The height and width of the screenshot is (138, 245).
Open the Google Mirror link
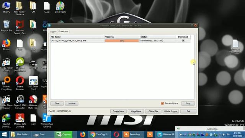click(118, 112)
